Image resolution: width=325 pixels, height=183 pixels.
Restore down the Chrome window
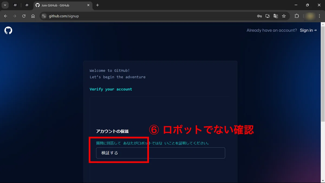(x=307, y=5)
